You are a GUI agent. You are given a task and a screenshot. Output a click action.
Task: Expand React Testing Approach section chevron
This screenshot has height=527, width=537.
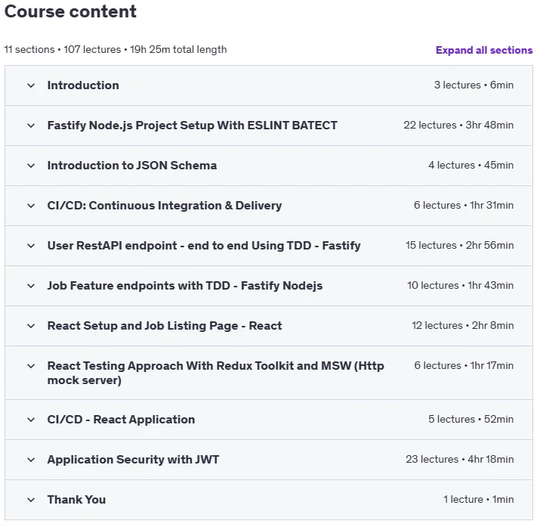31,366
